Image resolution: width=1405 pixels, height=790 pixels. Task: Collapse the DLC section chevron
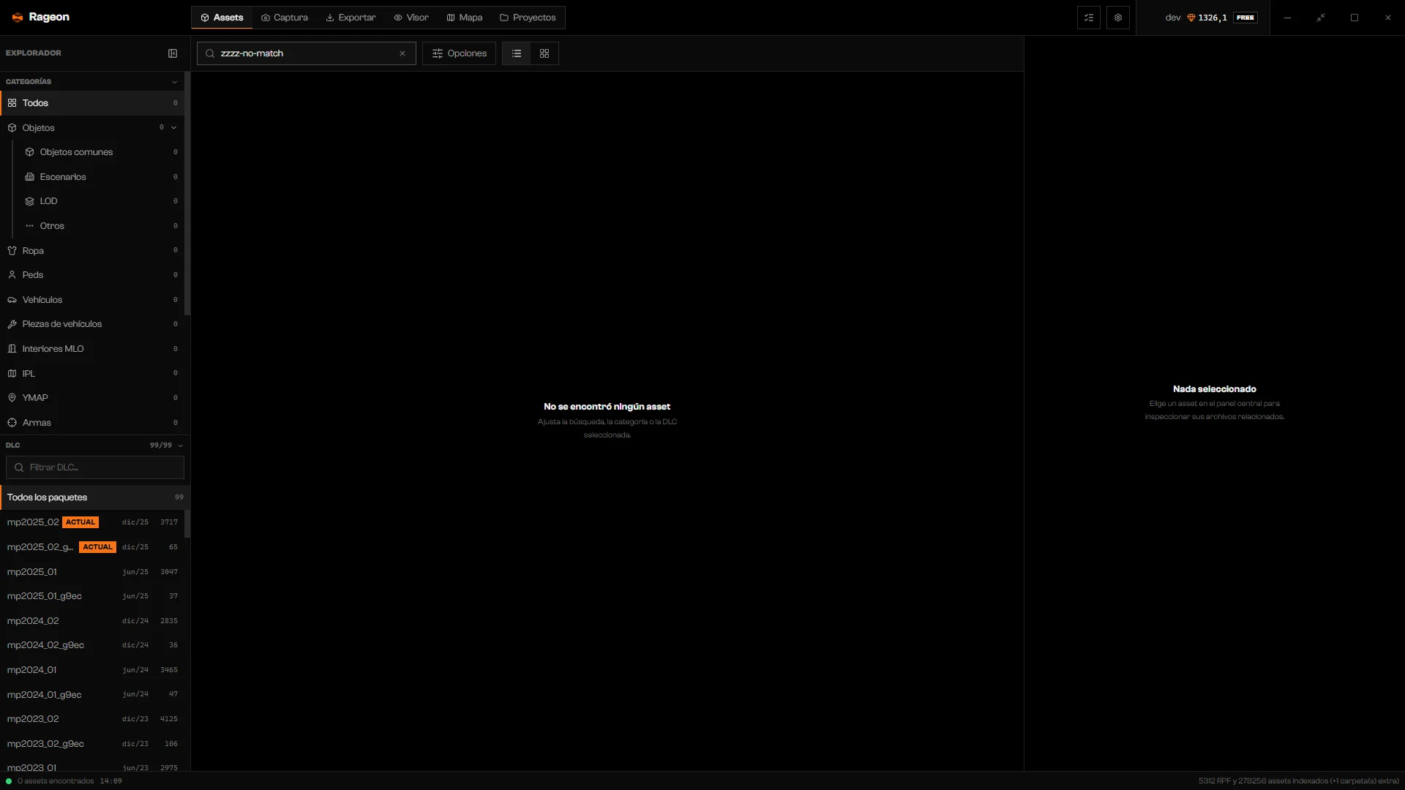click(181, 445)
